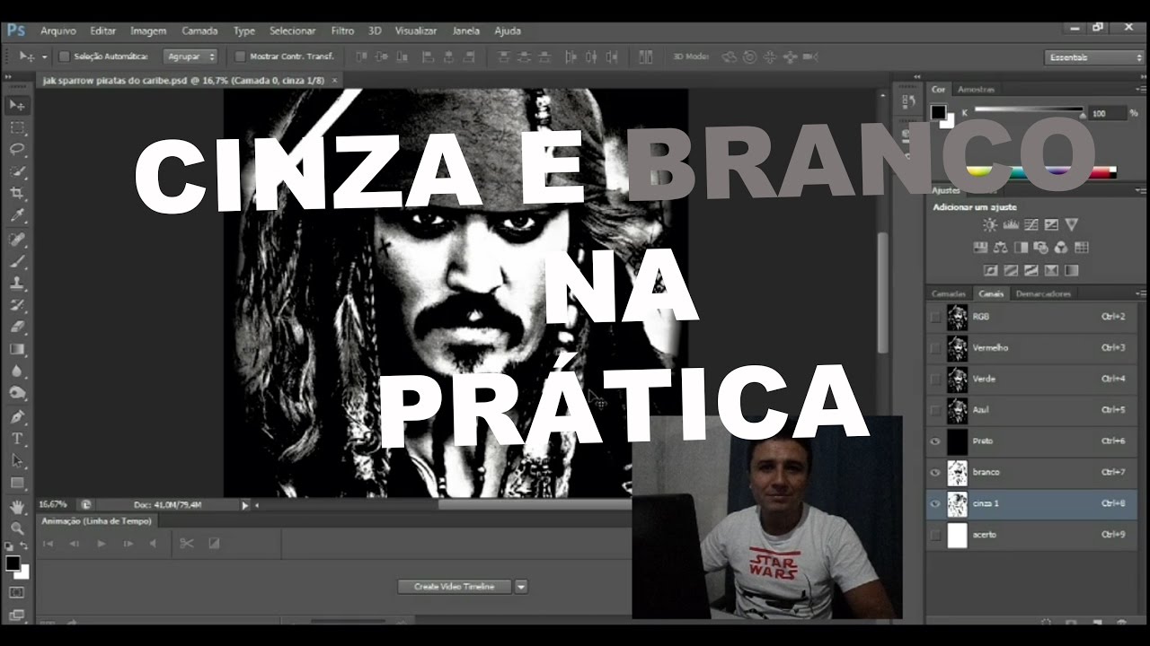
Task: Select the Crop tool
Action: click(16, 194)
